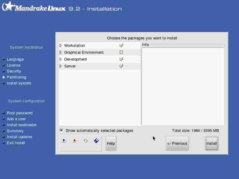The height and width of the screenshot is (179, 239).
Task: Select the Development row label
Action: click(76, 59)
